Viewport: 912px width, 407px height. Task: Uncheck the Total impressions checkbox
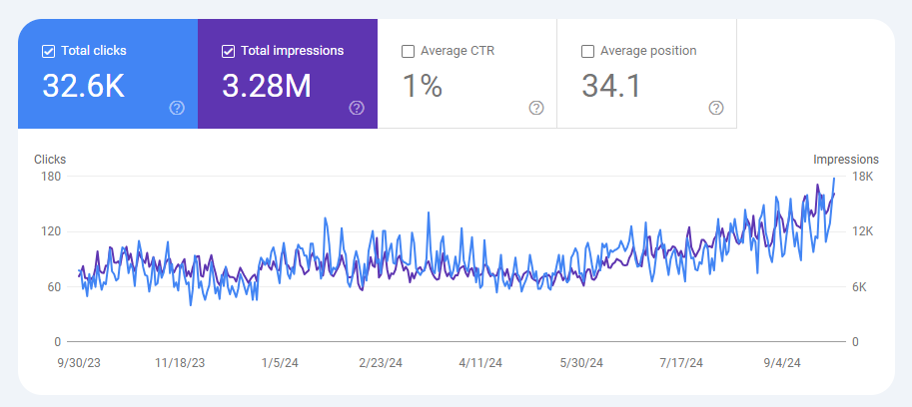click(x=228, y=51)
